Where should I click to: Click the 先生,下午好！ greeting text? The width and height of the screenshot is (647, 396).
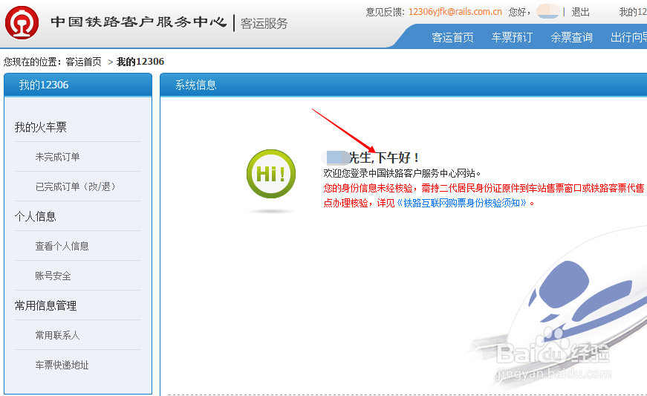384,158
